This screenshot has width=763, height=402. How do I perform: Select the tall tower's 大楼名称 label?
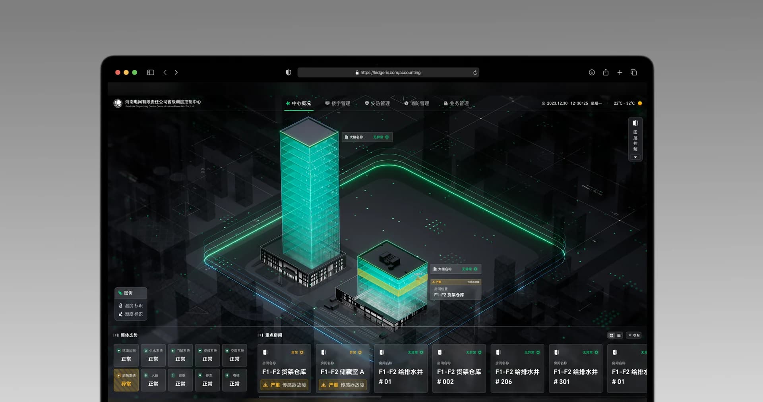click(x=368, y=137)
